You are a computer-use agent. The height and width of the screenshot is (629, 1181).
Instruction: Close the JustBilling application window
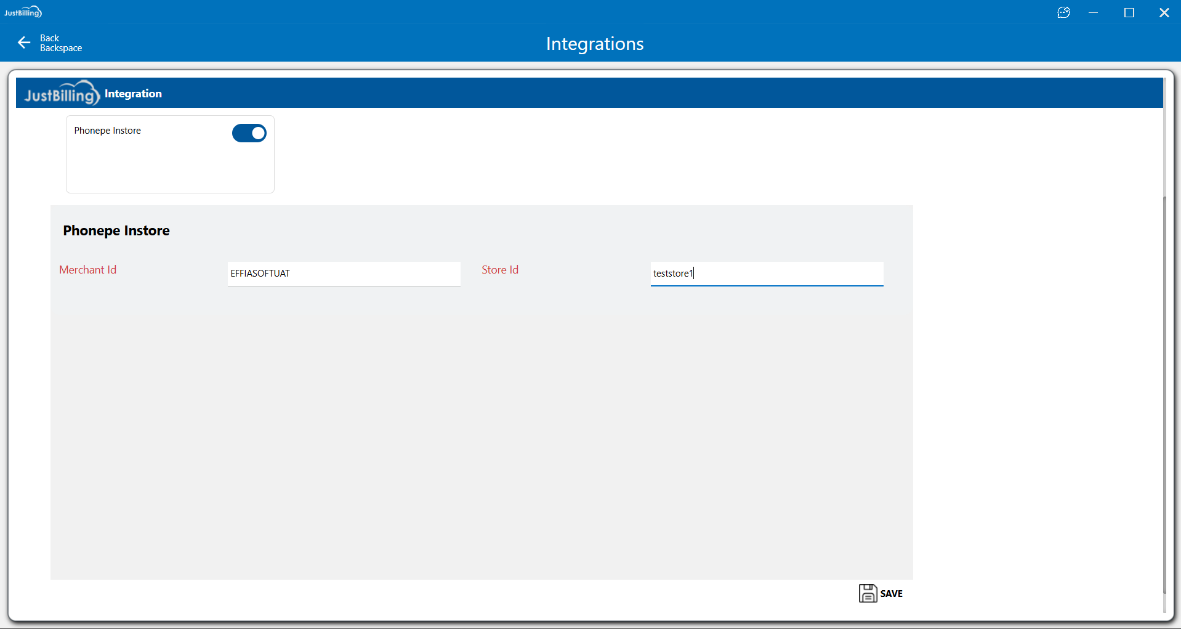pyautogui.click(x=1164, y=12)
